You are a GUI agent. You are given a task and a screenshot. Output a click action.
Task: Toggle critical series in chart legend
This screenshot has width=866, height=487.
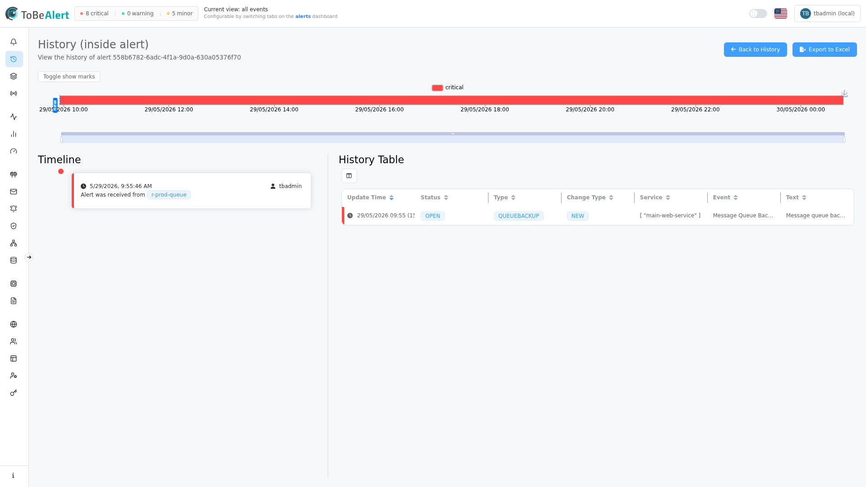(x=447, y=87)
